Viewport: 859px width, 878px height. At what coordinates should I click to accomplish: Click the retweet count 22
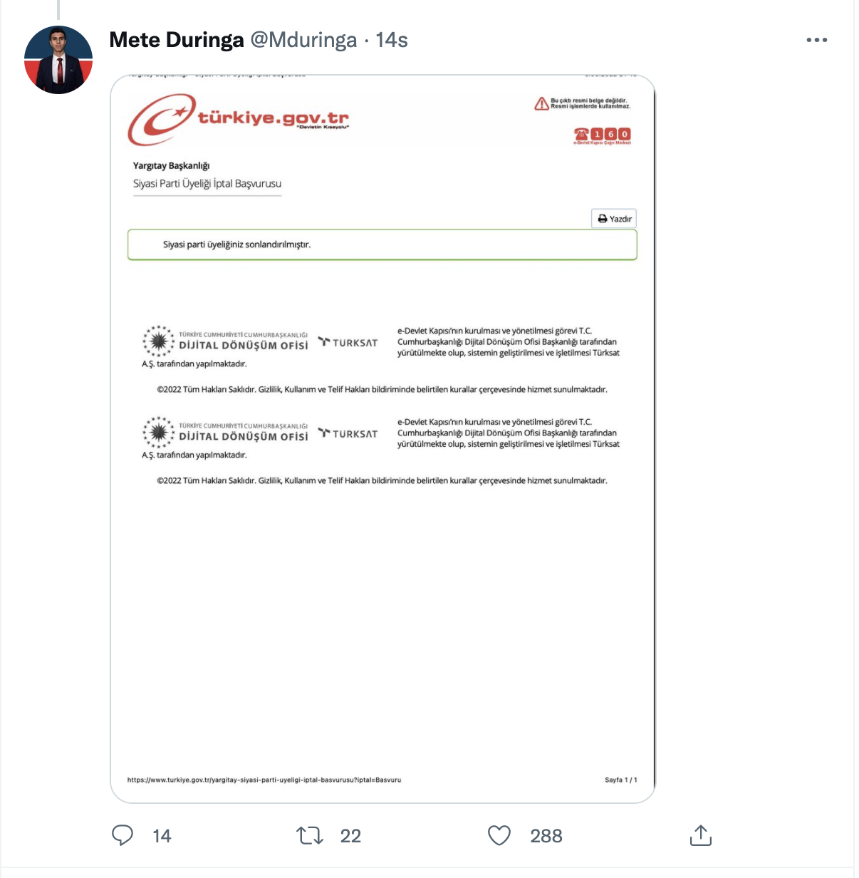point(350,836)
